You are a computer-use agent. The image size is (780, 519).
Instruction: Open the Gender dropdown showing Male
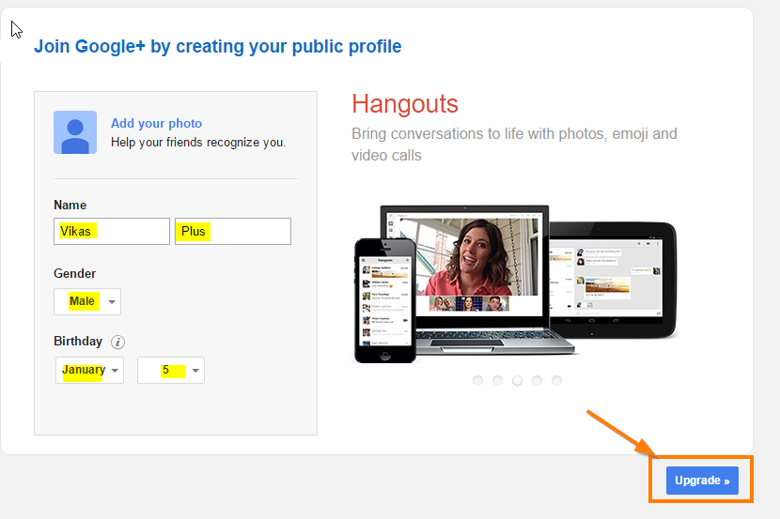[x=87, y=301]
